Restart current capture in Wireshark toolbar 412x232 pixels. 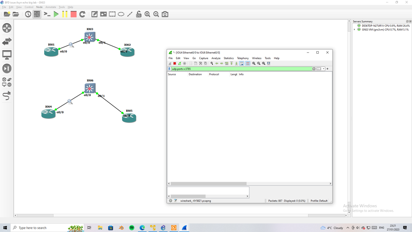tap(179, 64)
